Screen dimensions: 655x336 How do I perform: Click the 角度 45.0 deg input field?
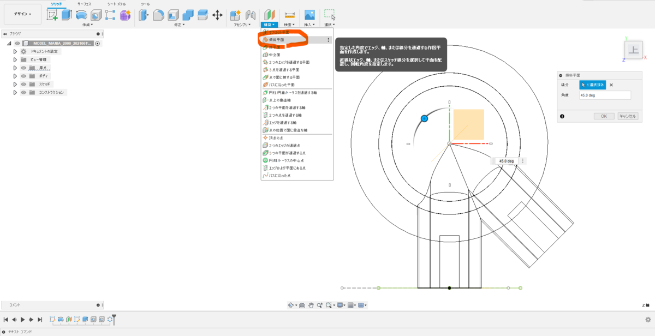click(x=605, y=95)
